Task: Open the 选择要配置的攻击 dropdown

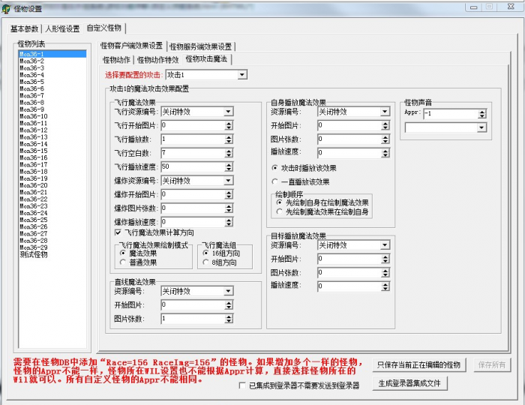Action: point(241,75)
